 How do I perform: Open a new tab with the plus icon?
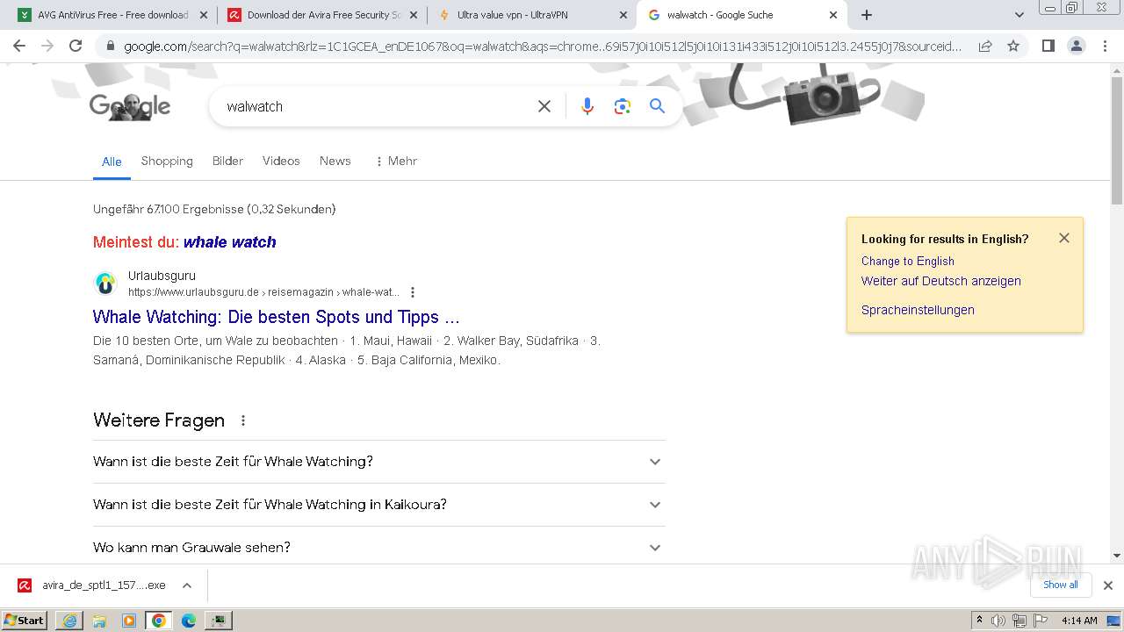867,15
